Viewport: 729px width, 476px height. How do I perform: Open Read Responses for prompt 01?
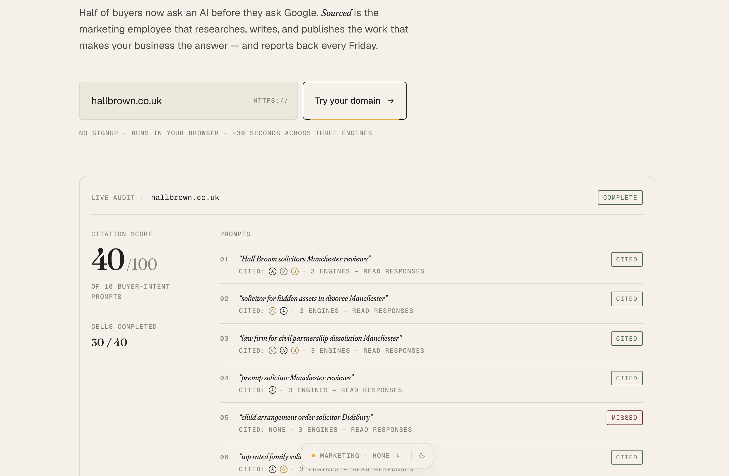(393, 271)
